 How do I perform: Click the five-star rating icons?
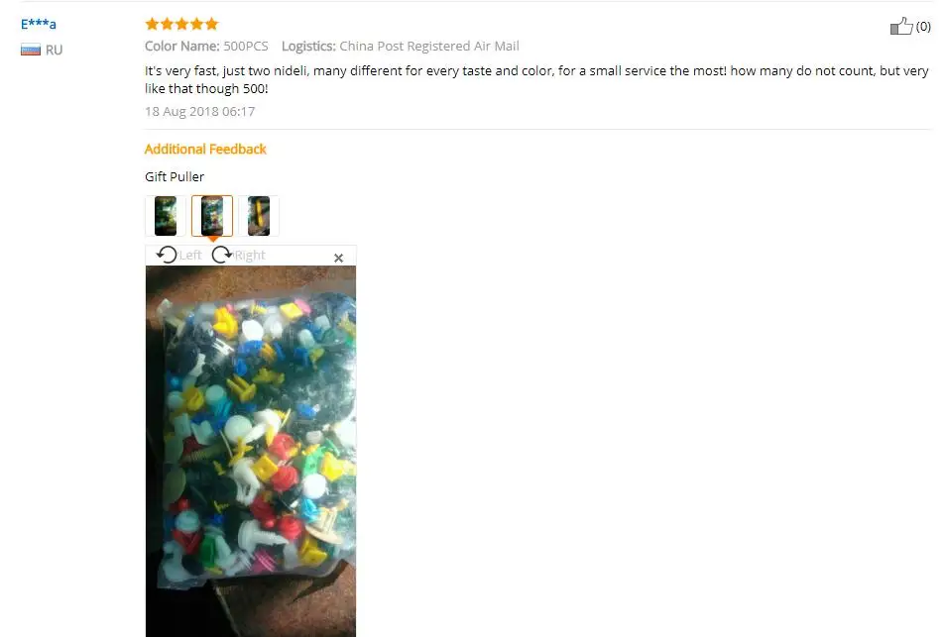tap(181, 24)
